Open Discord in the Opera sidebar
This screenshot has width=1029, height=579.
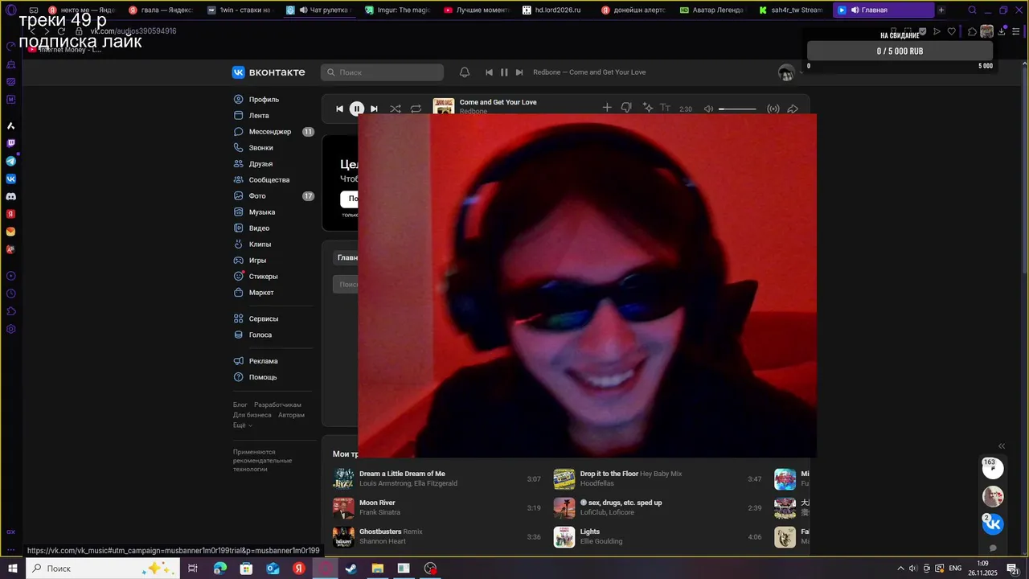[11, 196]
